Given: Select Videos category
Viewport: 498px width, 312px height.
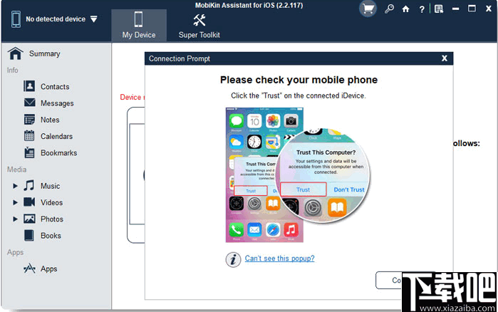Looking at the screenshot, I should (x=51, y=202).
